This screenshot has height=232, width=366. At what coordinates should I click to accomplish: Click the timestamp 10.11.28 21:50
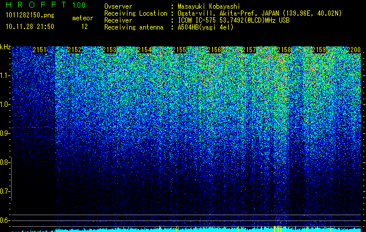[30, 27]
